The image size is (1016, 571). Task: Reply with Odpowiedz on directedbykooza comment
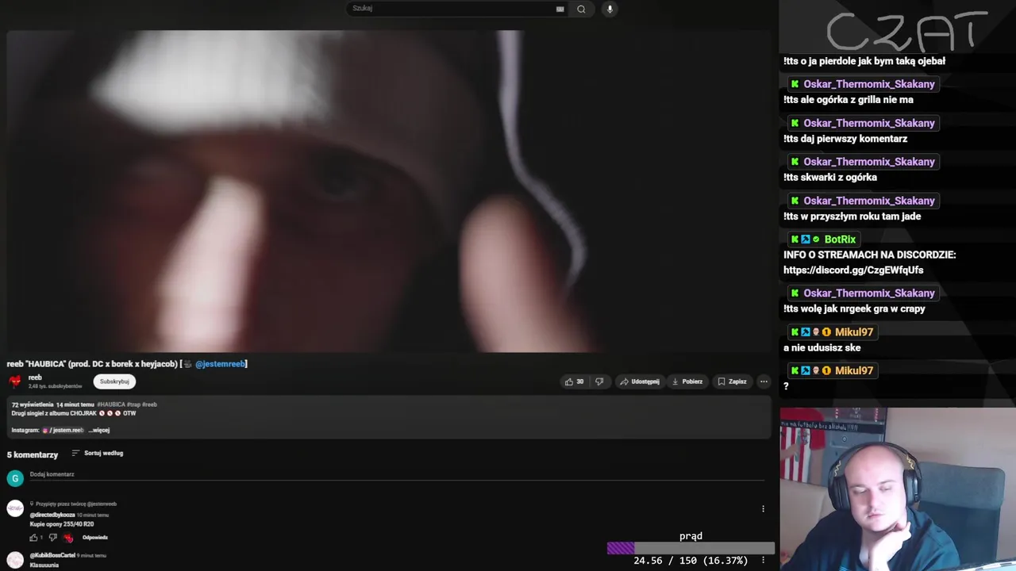point(95,538)
